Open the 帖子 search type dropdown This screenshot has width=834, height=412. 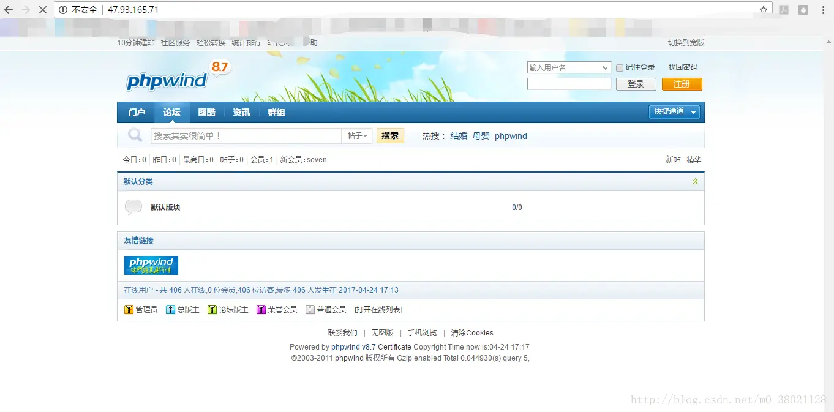click(357, 136)
